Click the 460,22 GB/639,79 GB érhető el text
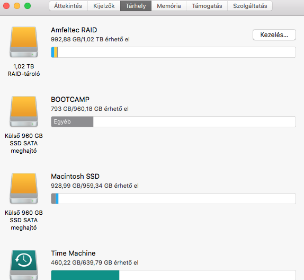The image size is (304, 280). coord(94,262)
